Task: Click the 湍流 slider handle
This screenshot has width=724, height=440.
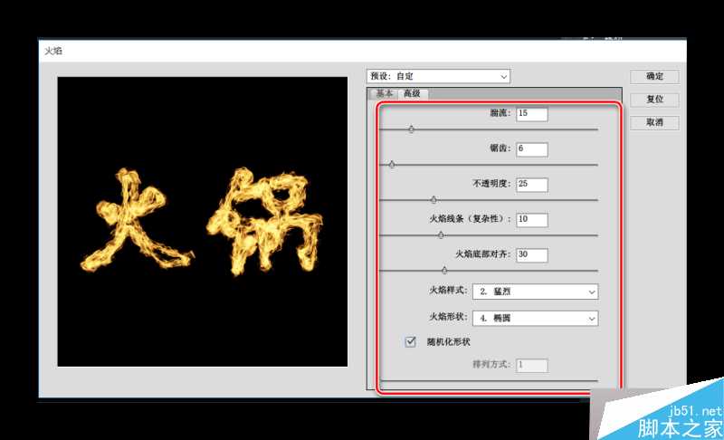Action: [411, 129]
